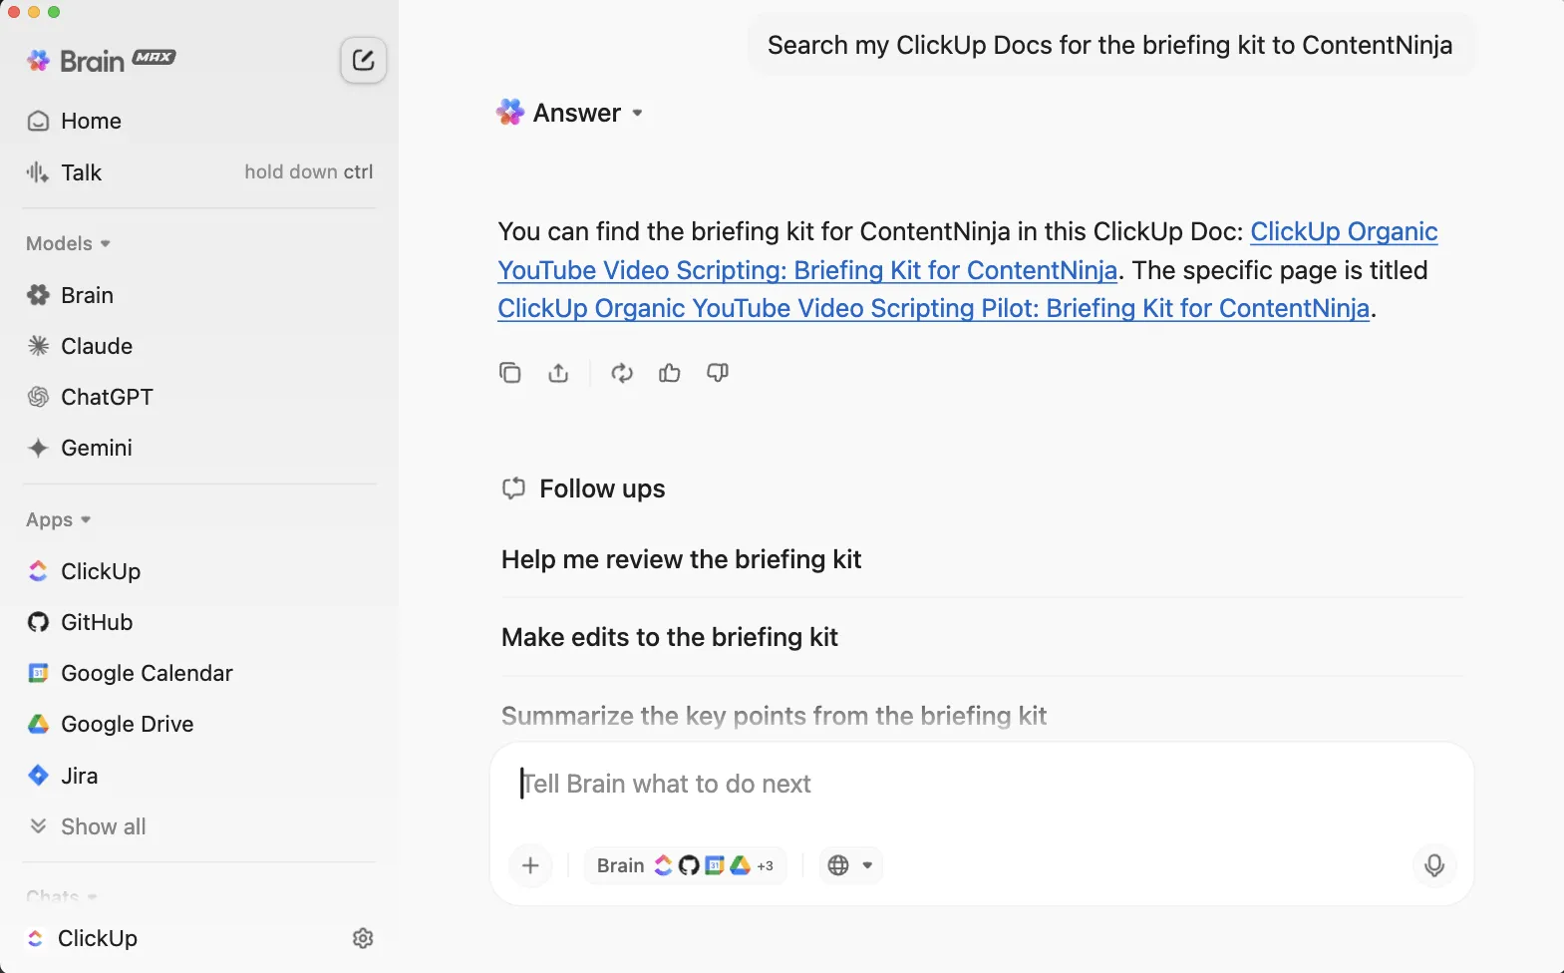Click the +3 more sources badge

point(766,866)
